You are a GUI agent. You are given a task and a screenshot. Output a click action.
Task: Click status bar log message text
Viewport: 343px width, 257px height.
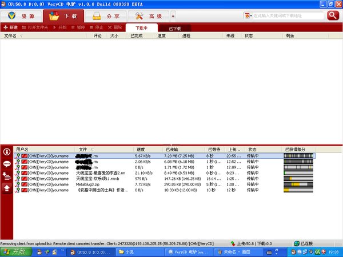coord(107,243)
